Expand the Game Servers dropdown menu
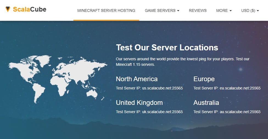 click(x=162, y=10)
